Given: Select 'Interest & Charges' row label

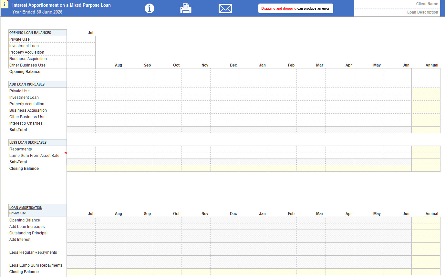Looking at the screenshot, I should point(26,123).
